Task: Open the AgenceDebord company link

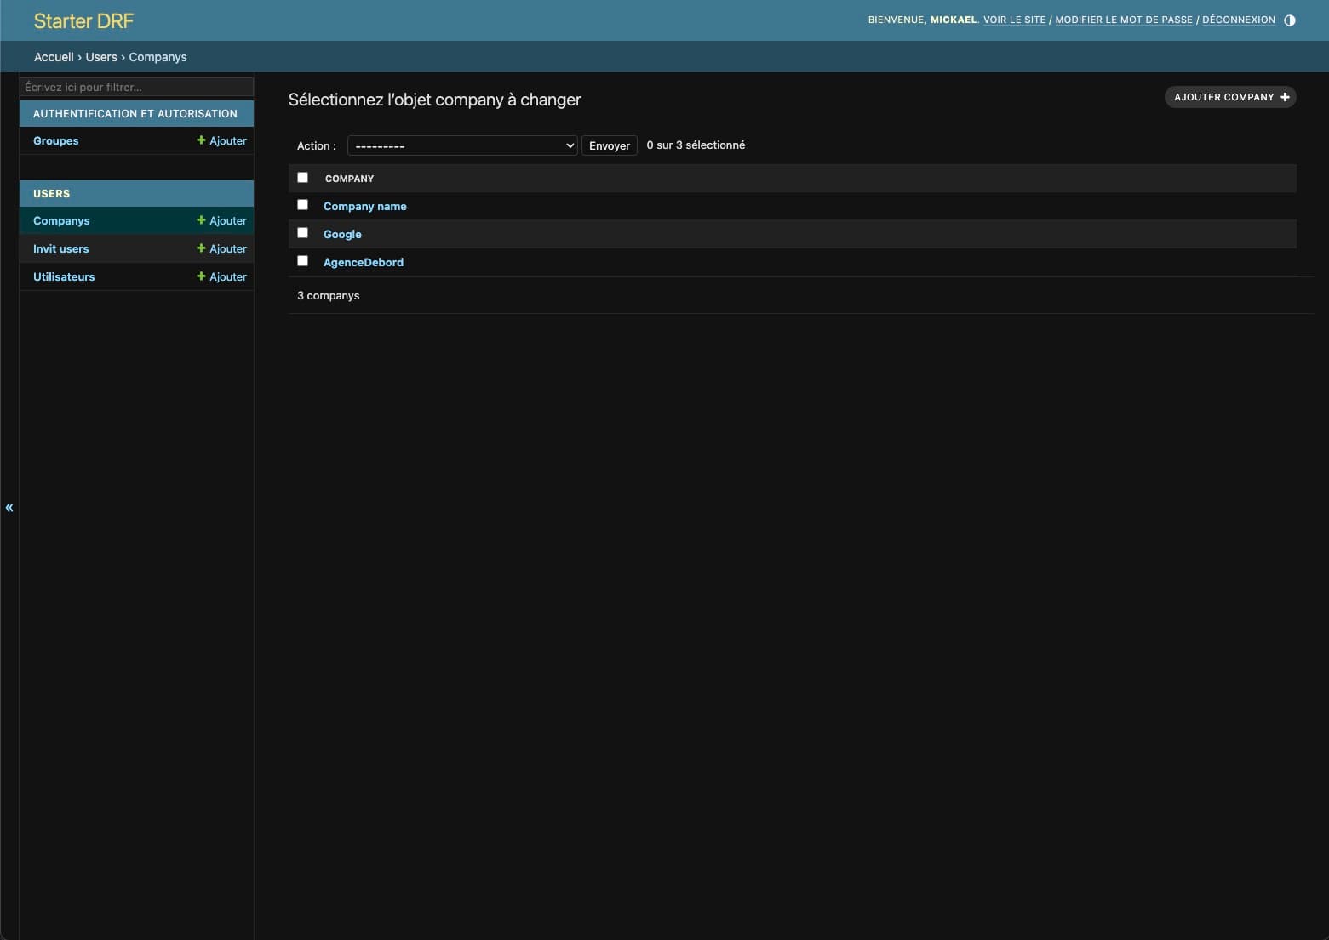Action: [x=364, y=262]
